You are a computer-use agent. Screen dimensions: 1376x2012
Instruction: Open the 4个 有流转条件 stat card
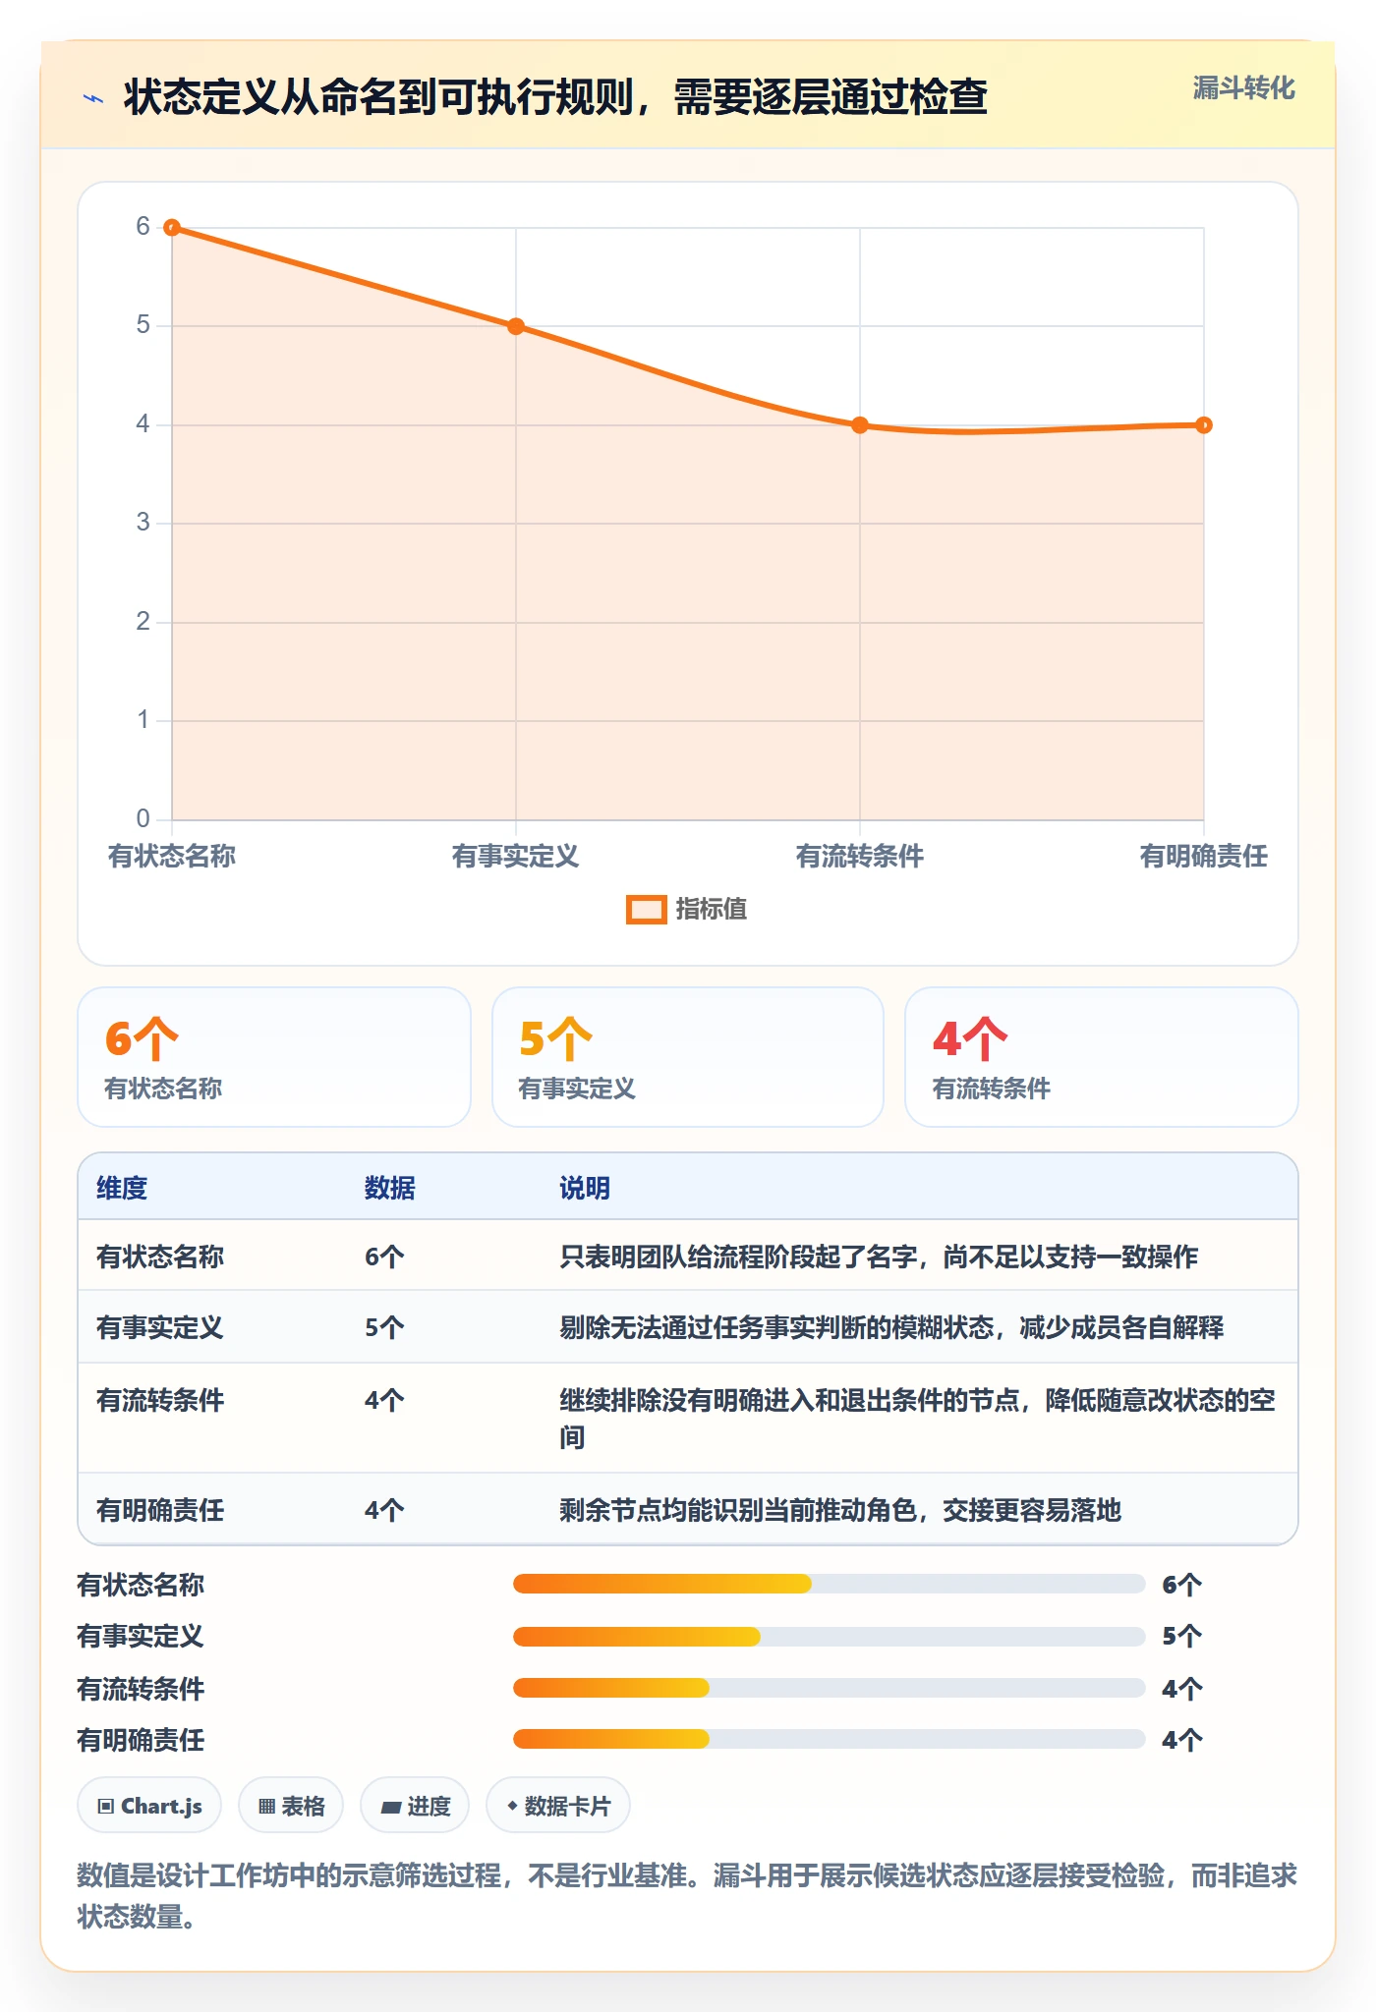1102,1057
